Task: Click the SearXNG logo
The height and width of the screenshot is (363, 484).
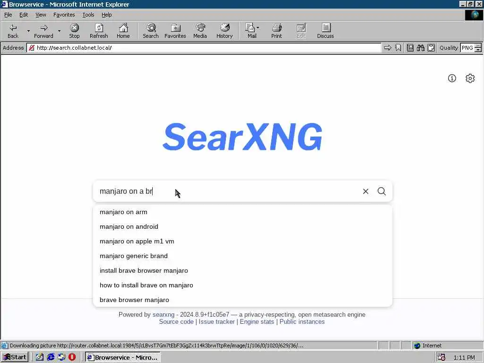Action: click(242, 137)
